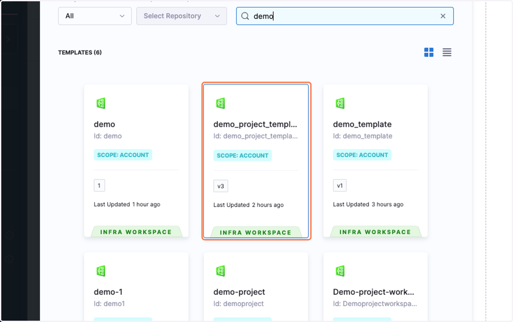Click version badge 1 on demo card
Screen dimensions: 513x322
[x=99, y=185]
